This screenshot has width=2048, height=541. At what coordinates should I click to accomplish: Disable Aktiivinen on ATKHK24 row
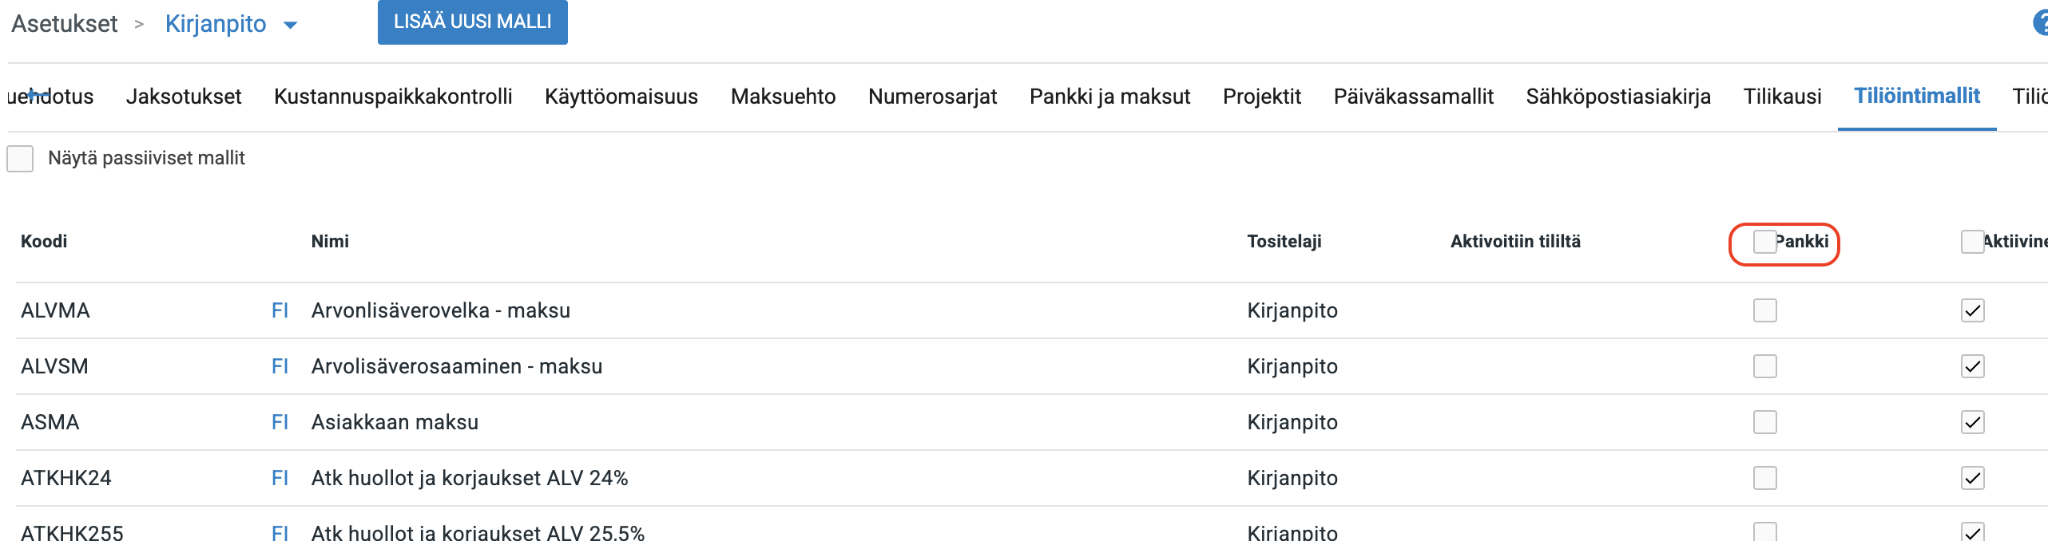tap(1973, 477)
